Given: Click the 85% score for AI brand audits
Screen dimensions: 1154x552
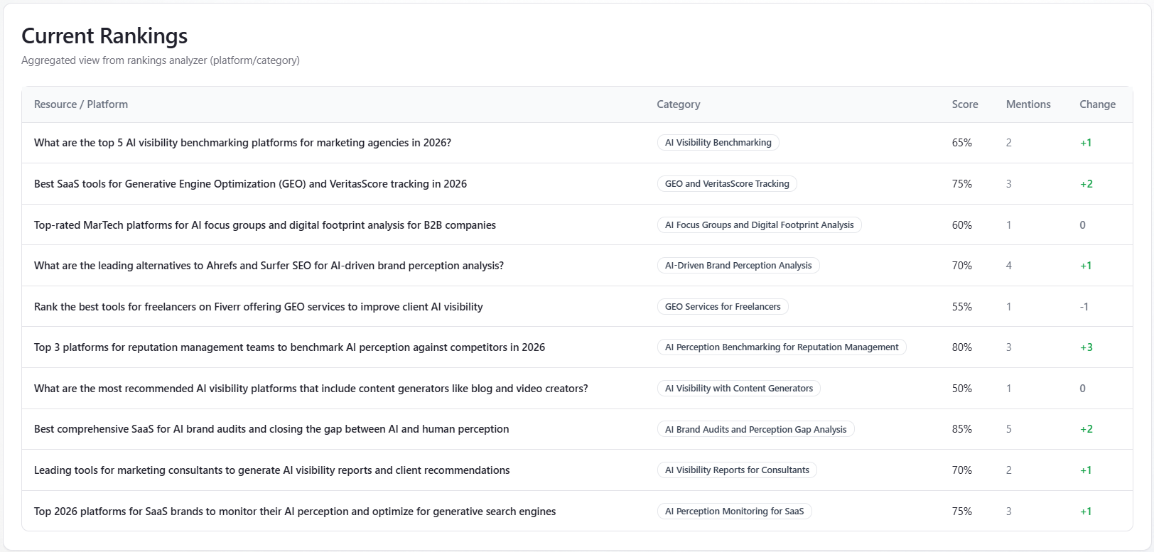Looking at the screenshot, I should click(x=961, y=429).
